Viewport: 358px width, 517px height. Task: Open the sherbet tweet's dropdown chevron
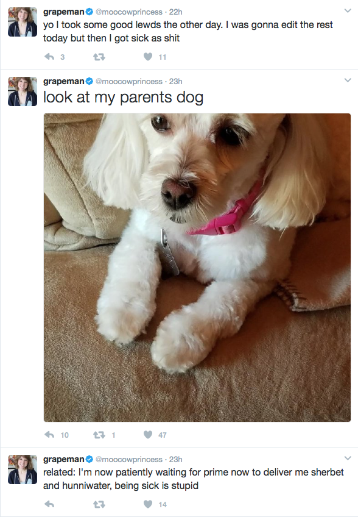348,458
